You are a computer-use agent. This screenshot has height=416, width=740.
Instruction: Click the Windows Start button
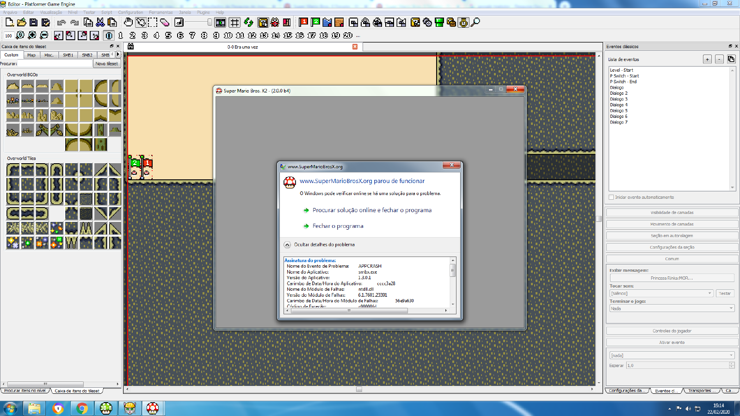pos(10,409)
